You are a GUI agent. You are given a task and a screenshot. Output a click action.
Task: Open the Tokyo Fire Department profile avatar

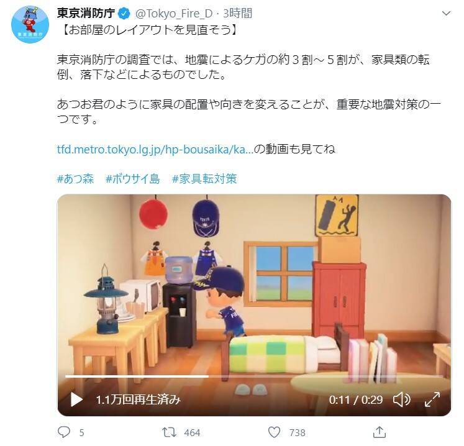point(30,25)
